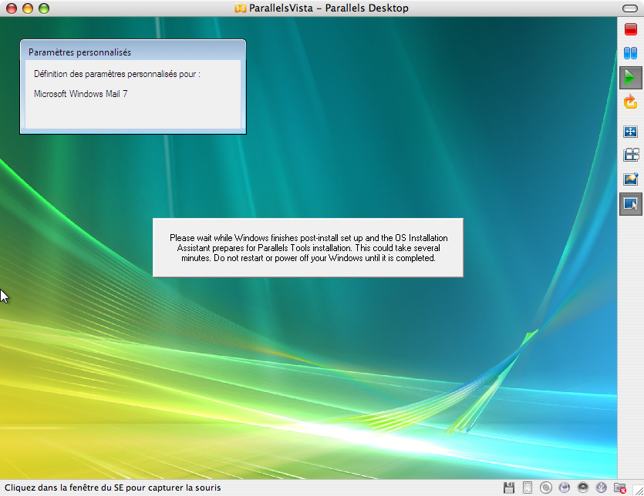The image size is (644, 496).
Task: Click 'Définition des paramètres personnalisés pour' text
Action: coord(117,74)
